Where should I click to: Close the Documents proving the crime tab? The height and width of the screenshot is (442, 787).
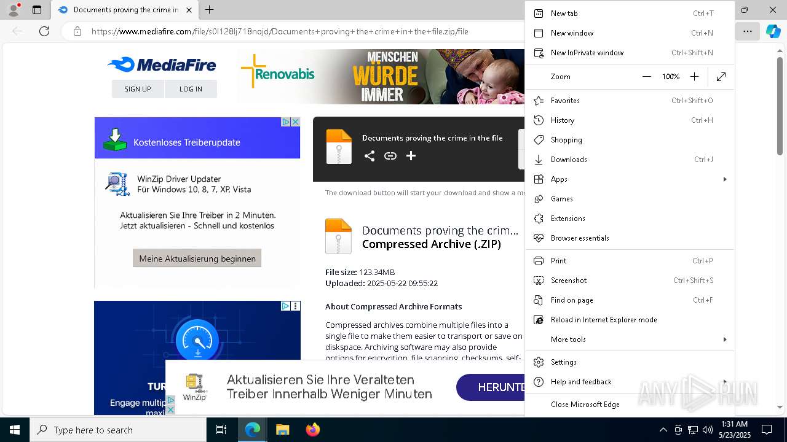pyautogui.click(x=189, y=10)
